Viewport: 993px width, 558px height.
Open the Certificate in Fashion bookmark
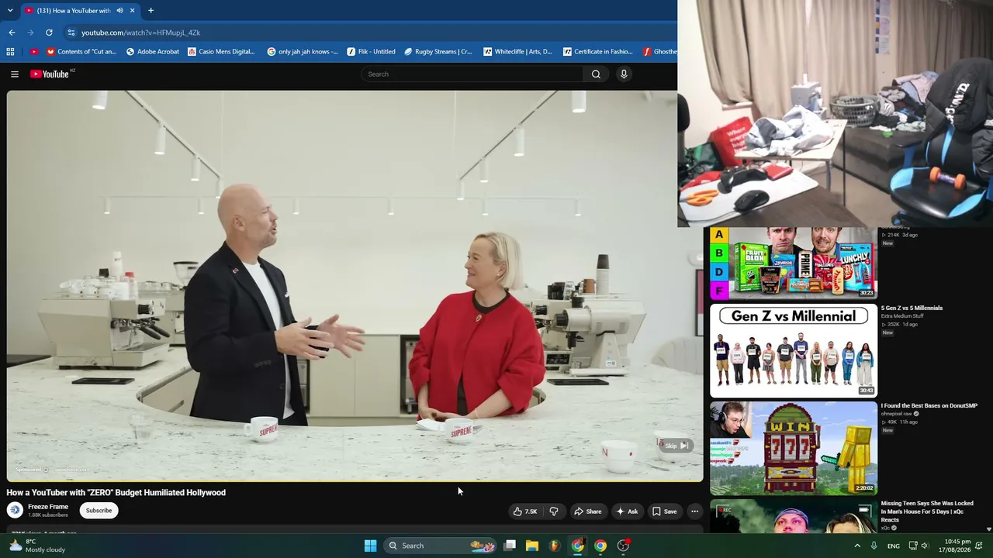598,52
